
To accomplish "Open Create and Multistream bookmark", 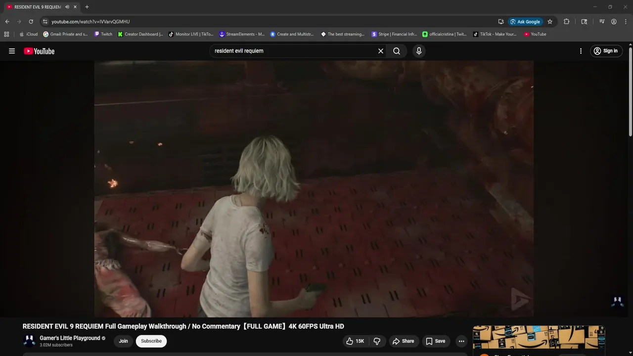I will pos(292,34).
